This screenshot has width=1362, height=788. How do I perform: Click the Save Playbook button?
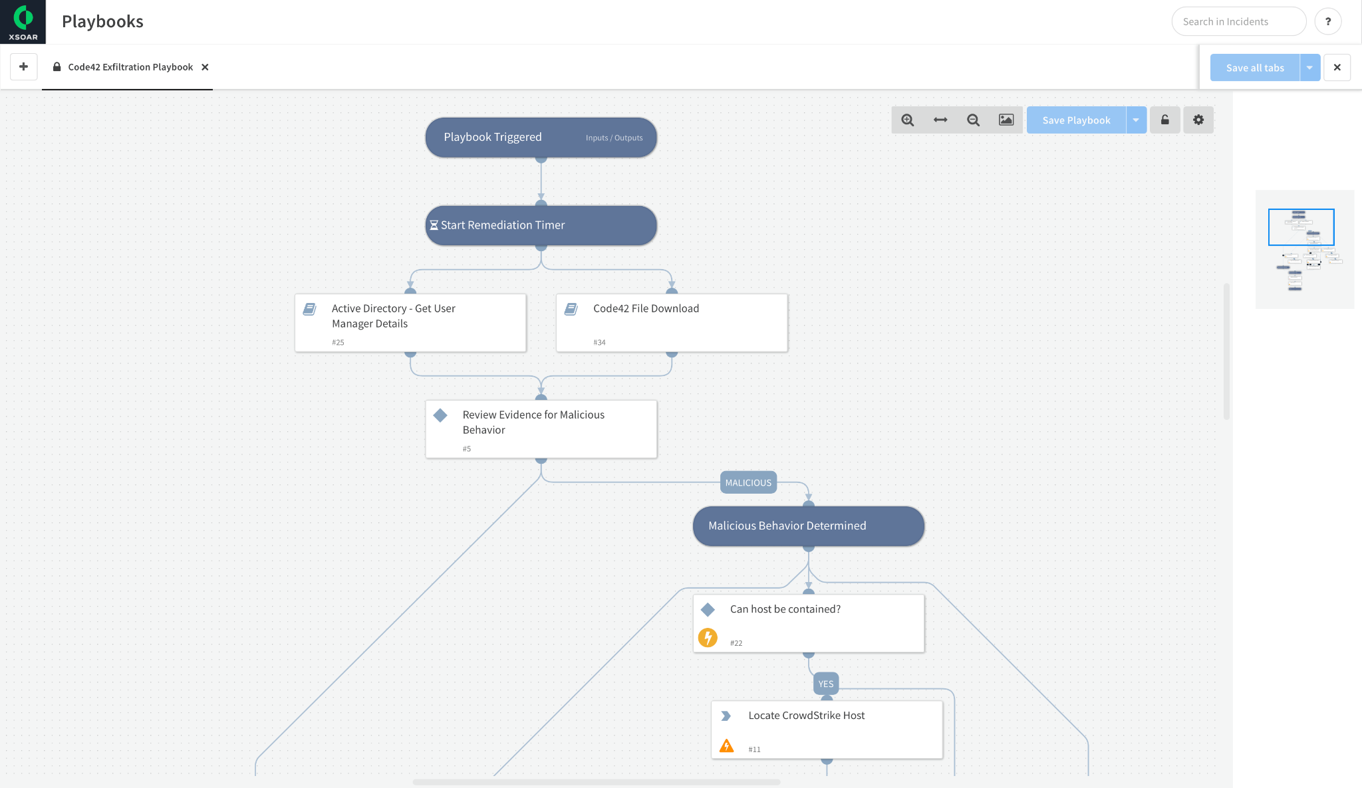click(x=1076, y=119)
